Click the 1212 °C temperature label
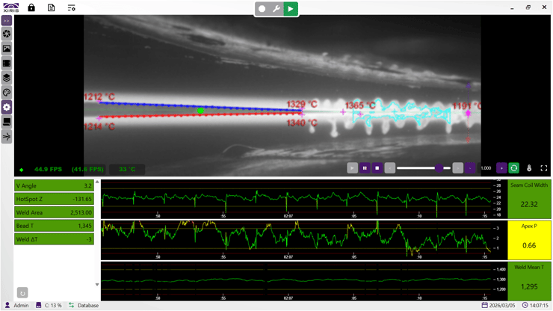 (x=99, y=96)
